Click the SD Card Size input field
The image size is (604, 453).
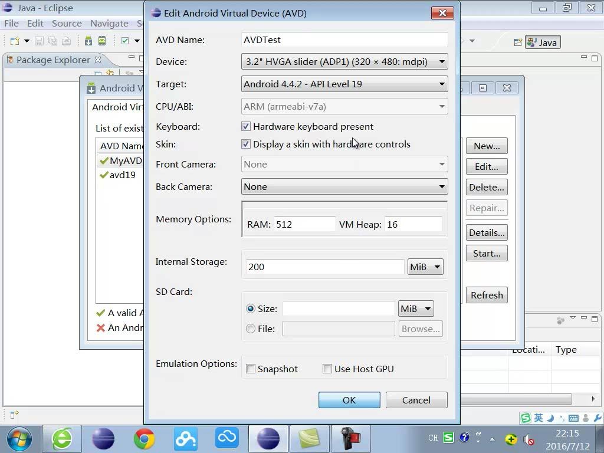pyautogui.click(x=339, y=308)
